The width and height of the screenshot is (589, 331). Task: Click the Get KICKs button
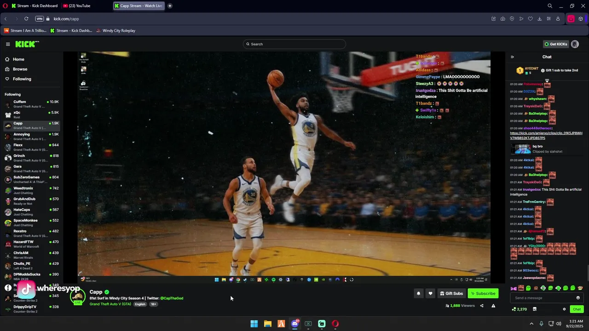556,44
